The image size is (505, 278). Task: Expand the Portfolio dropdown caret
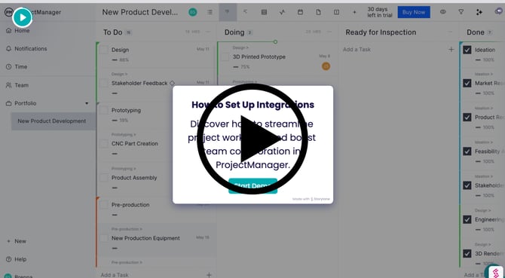click(x=87, y=103)
